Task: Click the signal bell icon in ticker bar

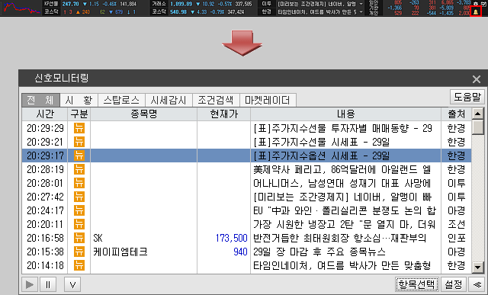Action: 476,12
